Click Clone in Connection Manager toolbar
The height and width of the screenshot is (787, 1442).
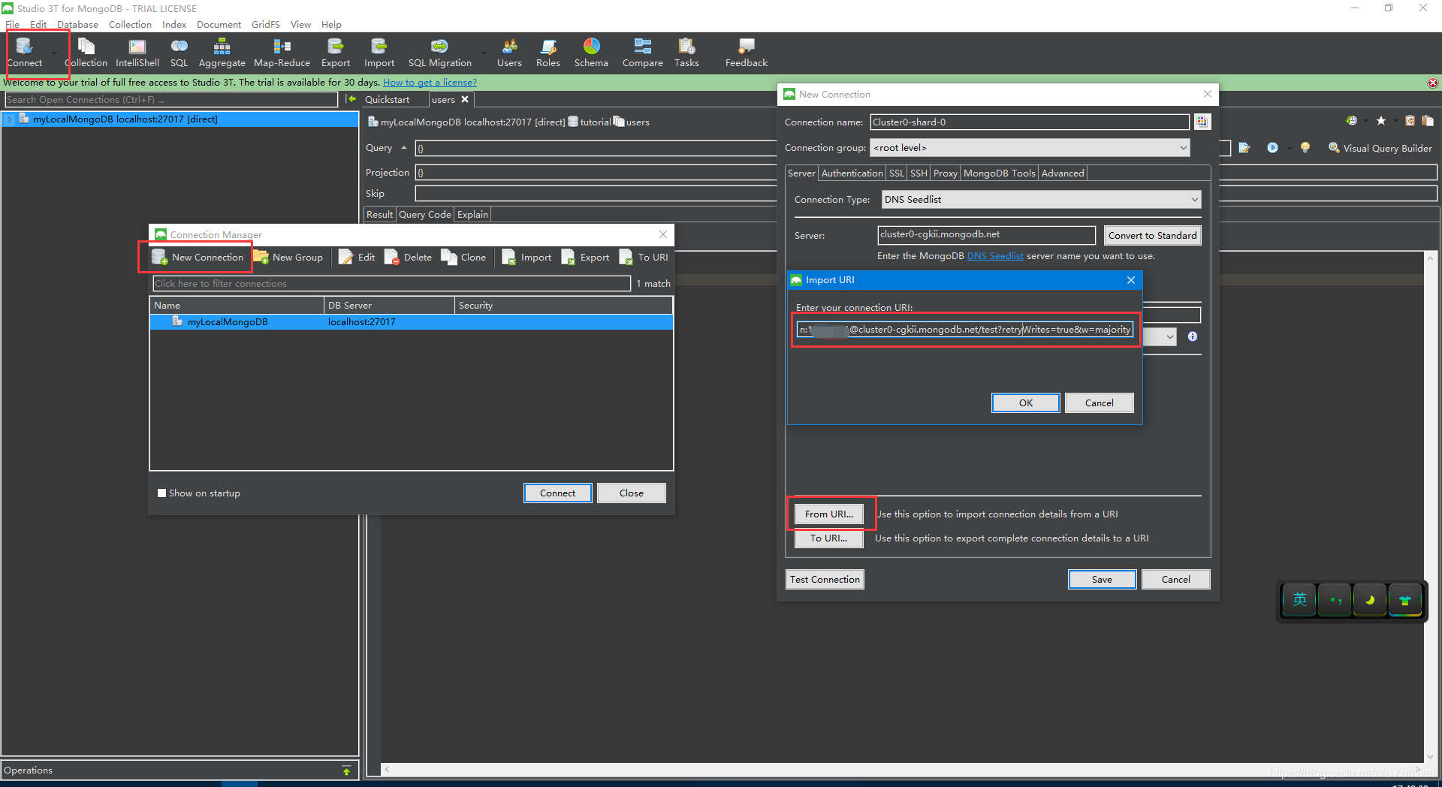(464, 257)
